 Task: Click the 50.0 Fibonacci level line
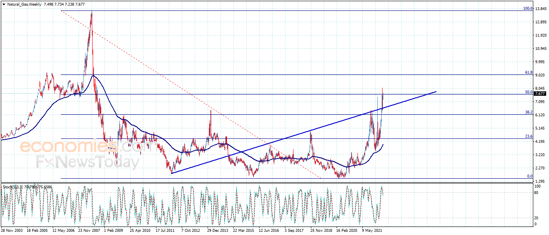[x=282, y=94]
